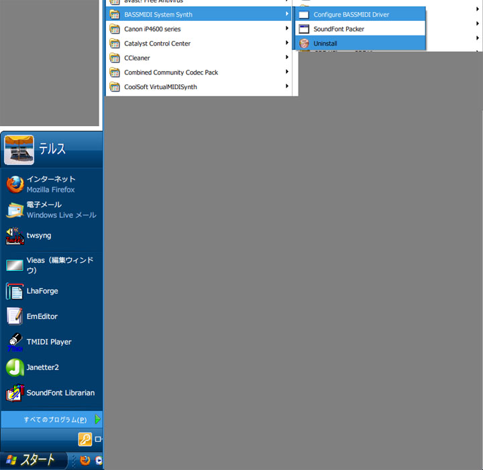Select Canon iP4600 series program group
Image resolution: width=483 pixels, height=470 pixels.
199,29
